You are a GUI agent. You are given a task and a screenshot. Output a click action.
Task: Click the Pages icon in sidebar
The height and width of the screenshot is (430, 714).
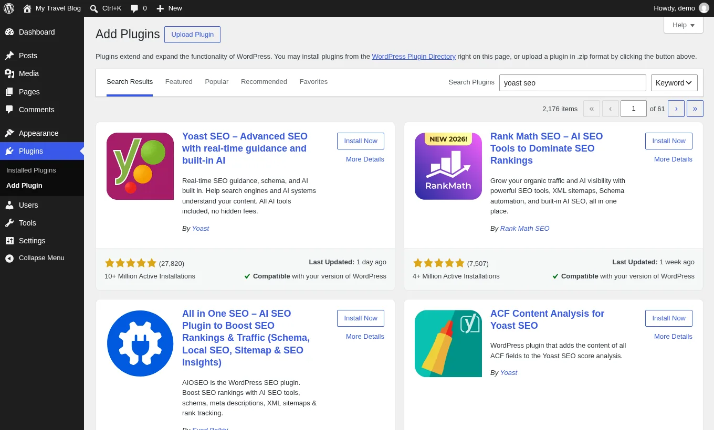(9, 92)
